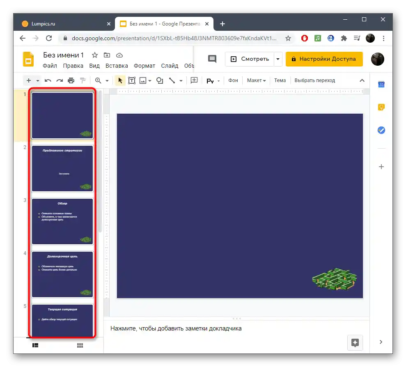Open the line type dropdown arrow

[x=181, y=80]
